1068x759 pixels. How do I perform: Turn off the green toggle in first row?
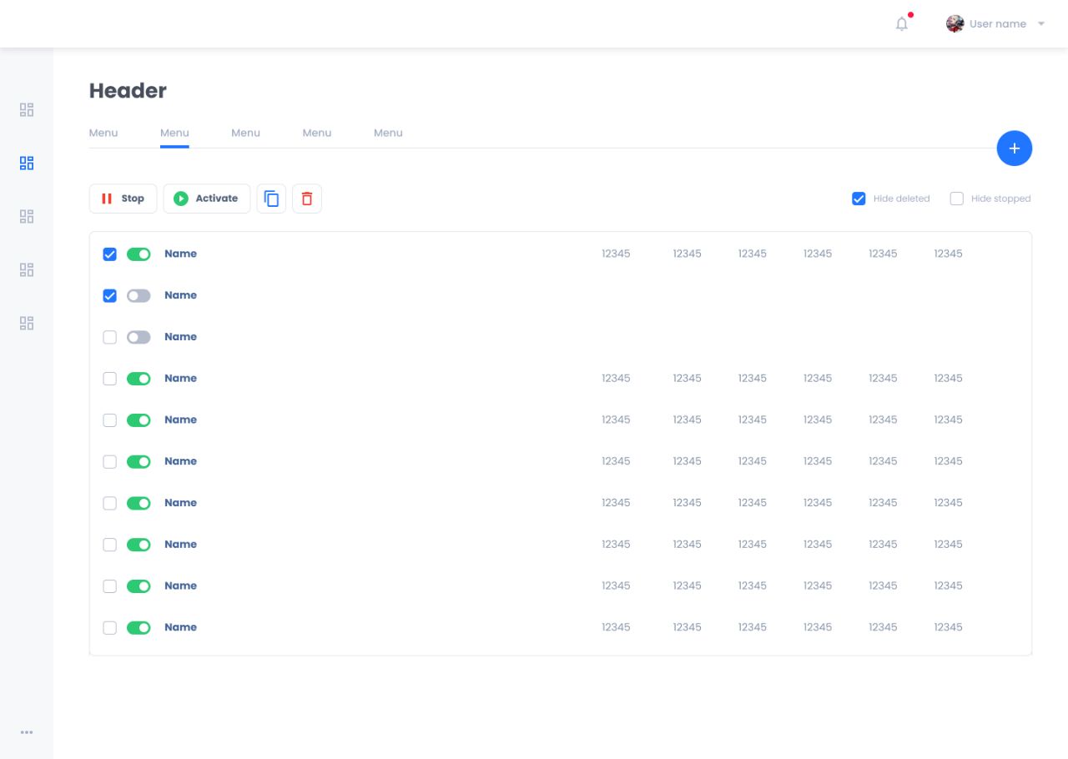(x=139, y=254)
